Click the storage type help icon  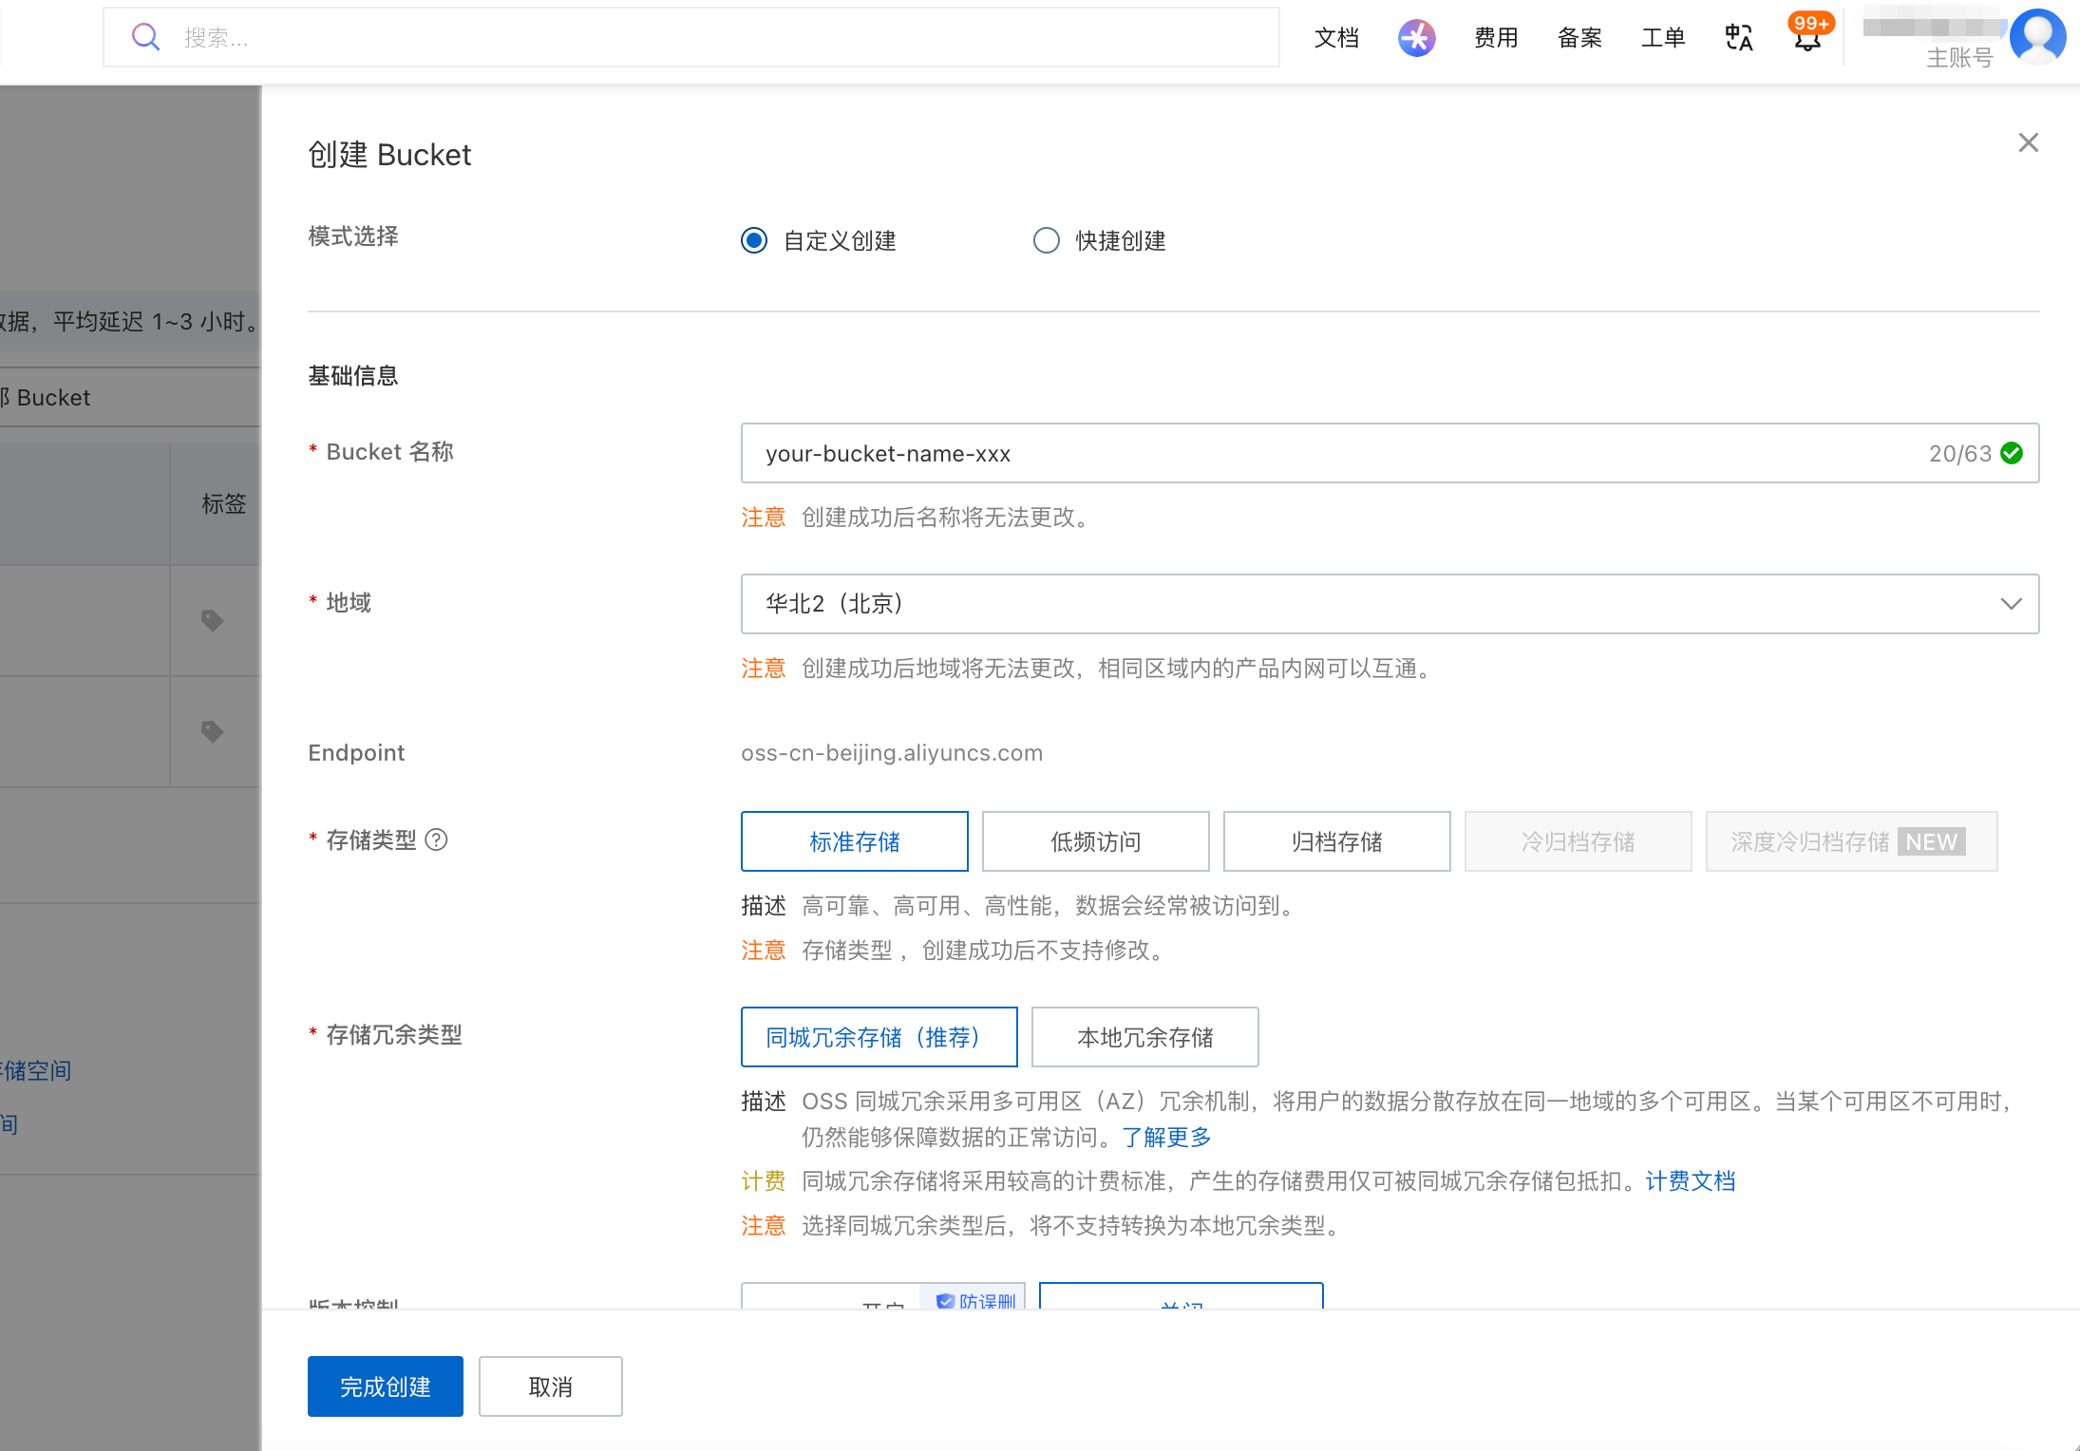(436, 839)
